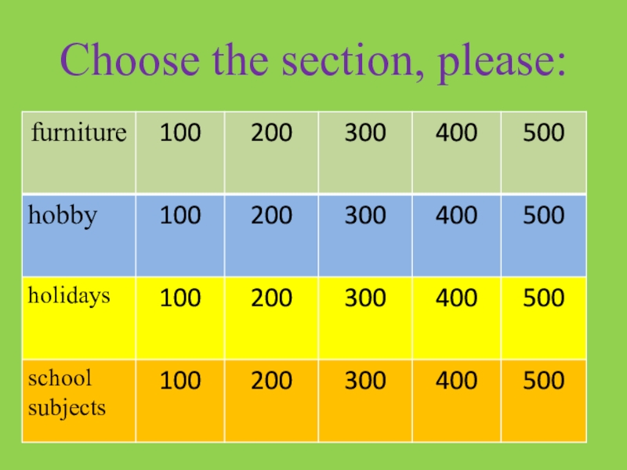Click holidays for 400 points

(x=456, y=298)
